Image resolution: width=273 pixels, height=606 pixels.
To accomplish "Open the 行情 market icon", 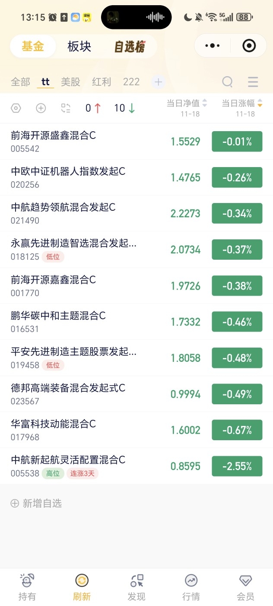I will pyautogui.click(x=191, y=580).
